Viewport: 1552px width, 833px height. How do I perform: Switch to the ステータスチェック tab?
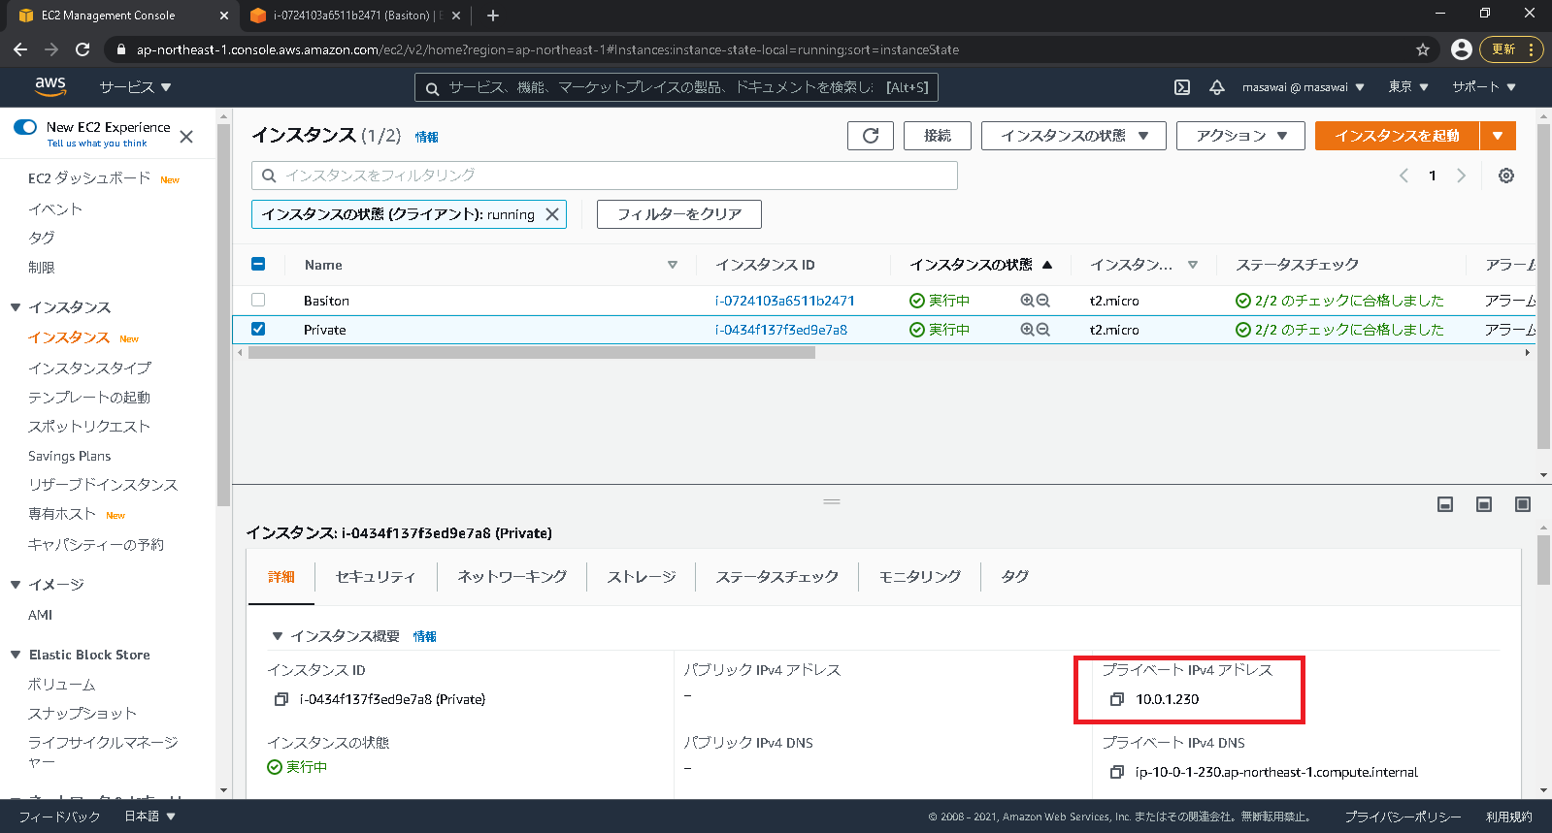pyautogui.click(x=777, y=577)
